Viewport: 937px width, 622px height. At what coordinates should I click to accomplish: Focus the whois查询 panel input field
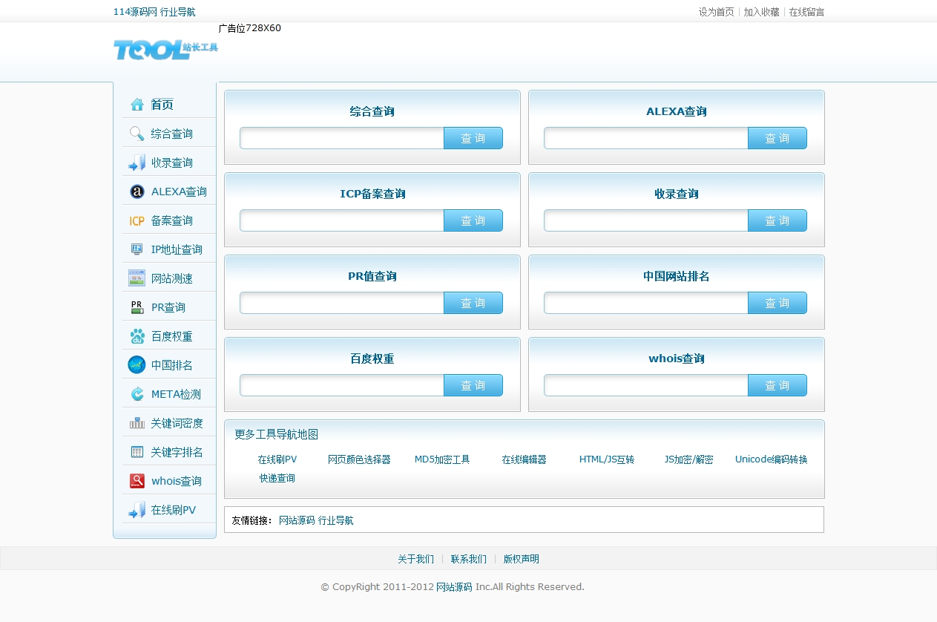click(646, 385)
